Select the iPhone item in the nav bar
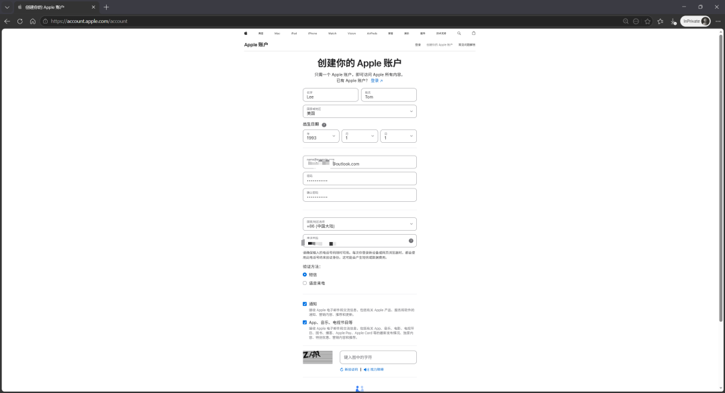Viewport: 725px width, 393px height. 312,33
